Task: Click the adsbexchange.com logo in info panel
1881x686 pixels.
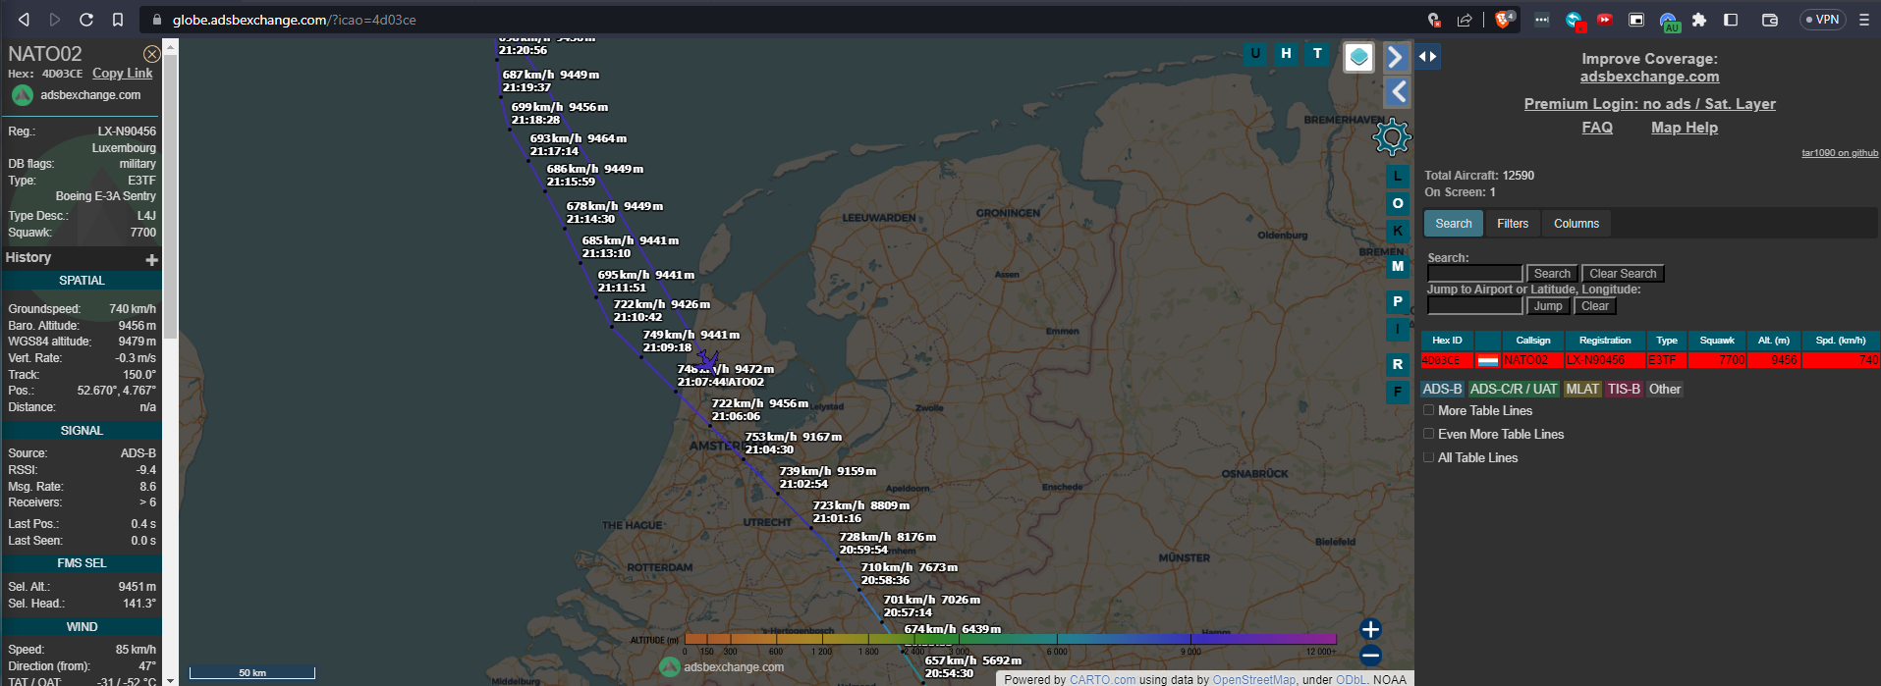Action: coord(77,95)
